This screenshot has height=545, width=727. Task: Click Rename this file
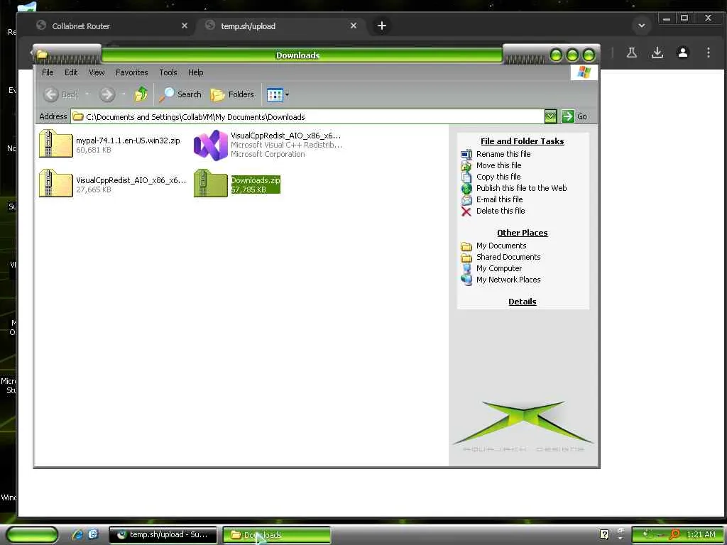(503, 154)
